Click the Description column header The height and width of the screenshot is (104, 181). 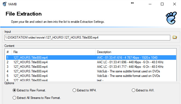click(136, 52)
